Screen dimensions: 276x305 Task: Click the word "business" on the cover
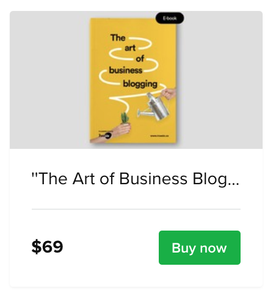point(126,70)
